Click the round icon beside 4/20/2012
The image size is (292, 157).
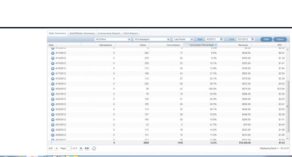[x=53, y=89]
